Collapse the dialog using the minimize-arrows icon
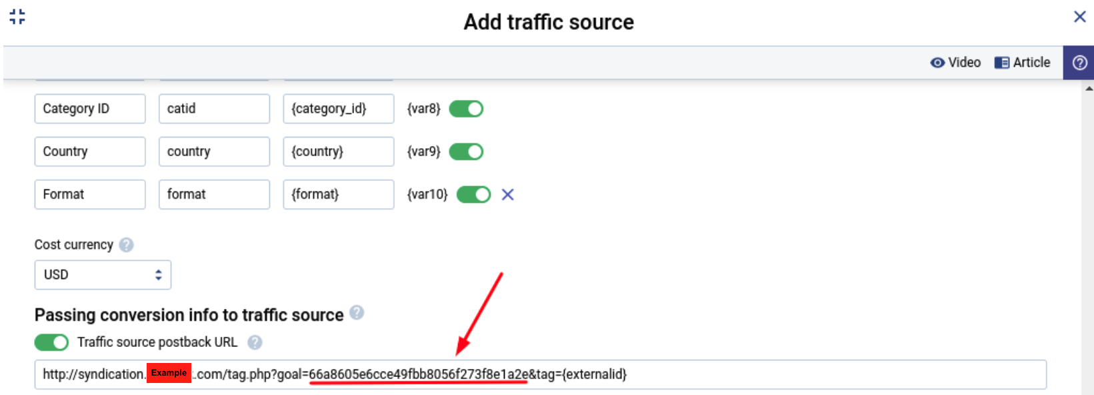Screen dimensions: 1094x395 pyautogui.click(x=17, y=17)
